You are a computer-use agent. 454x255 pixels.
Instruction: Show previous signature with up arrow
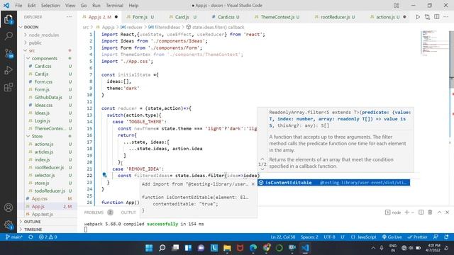tap(262, 159)
